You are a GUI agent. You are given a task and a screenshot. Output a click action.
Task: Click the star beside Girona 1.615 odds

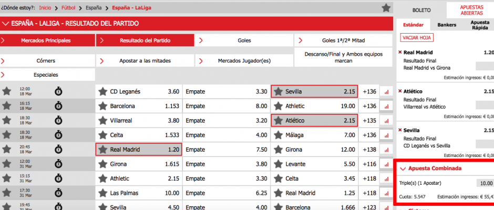tap(102, 164)
